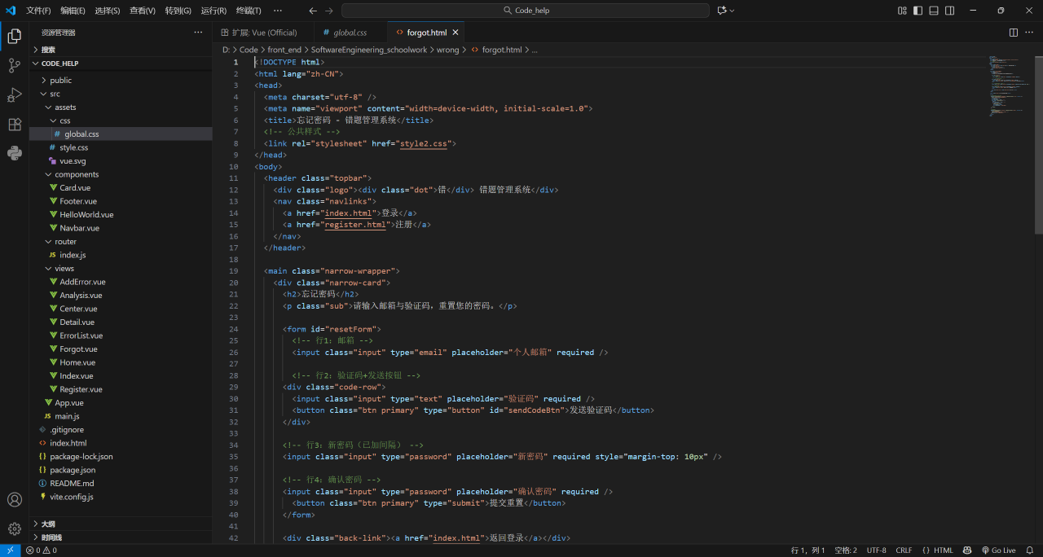Open the Manage gear icon
The image size is (1043, 557).
[14, 528]
